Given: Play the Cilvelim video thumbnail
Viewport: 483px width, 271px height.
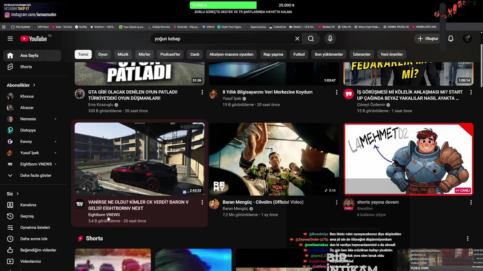Looking at the screenshot, I should point(274,159).
